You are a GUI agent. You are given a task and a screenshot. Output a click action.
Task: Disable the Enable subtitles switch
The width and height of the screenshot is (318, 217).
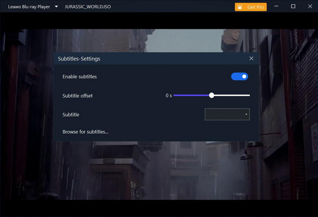(x=239, y=76)
